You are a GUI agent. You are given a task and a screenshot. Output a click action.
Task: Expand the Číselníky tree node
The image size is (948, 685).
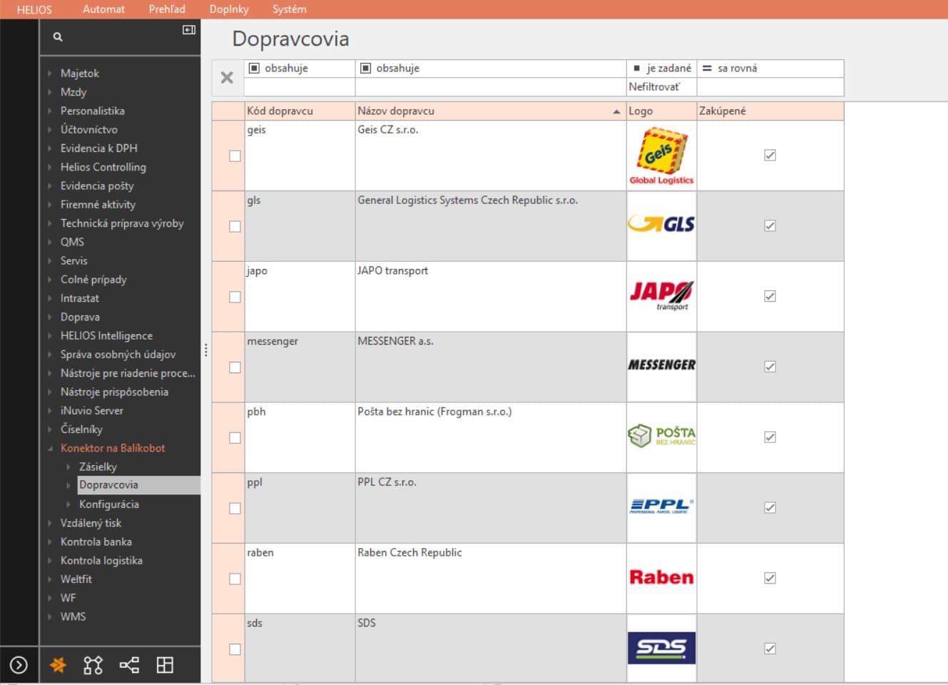click(50, 430)
